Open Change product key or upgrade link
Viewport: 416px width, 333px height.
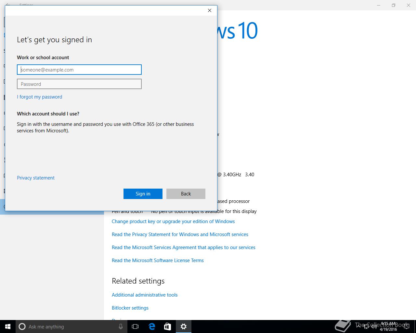click(x=173, y=221)
